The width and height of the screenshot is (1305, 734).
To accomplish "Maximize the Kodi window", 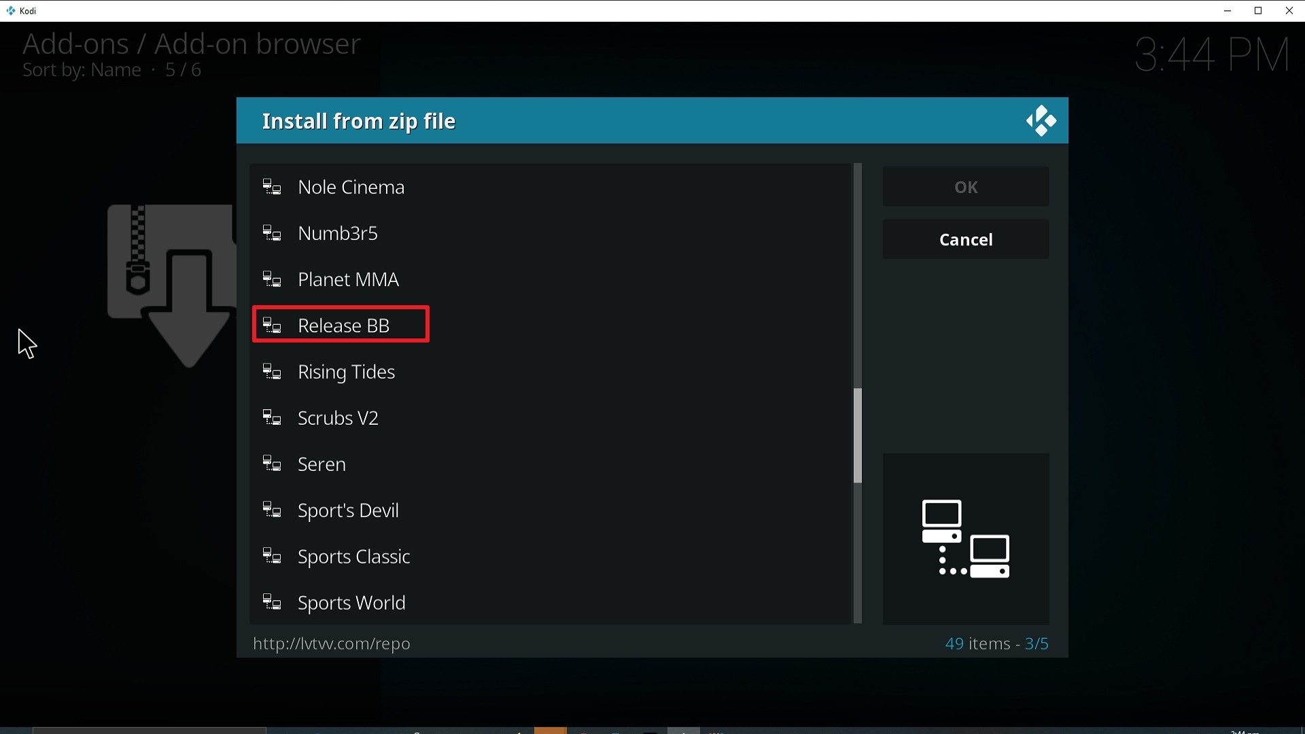I will point(1259,11).
